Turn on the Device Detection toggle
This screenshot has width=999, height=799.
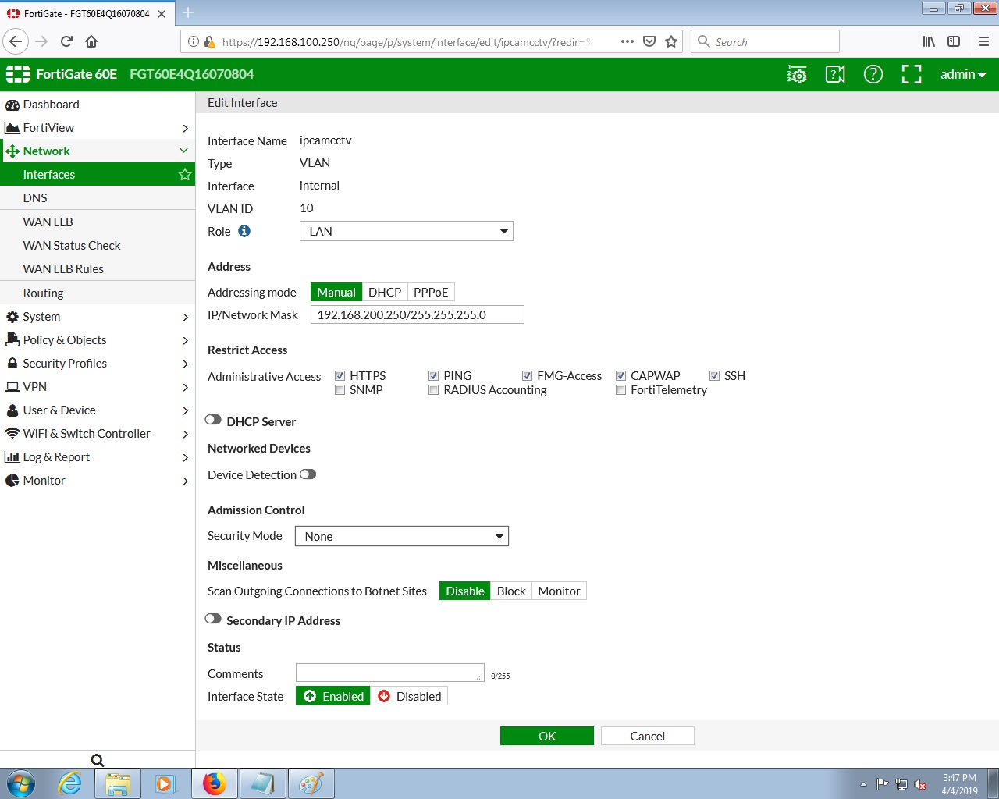(x=308, y=474)
